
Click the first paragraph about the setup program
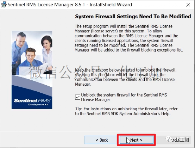129,38
